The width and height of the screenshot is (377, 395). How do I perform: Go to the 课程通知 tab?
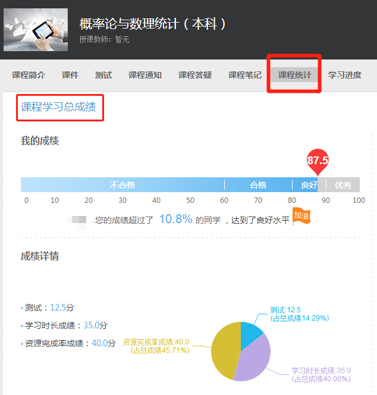pyautogui.click(x=145, y=75)
